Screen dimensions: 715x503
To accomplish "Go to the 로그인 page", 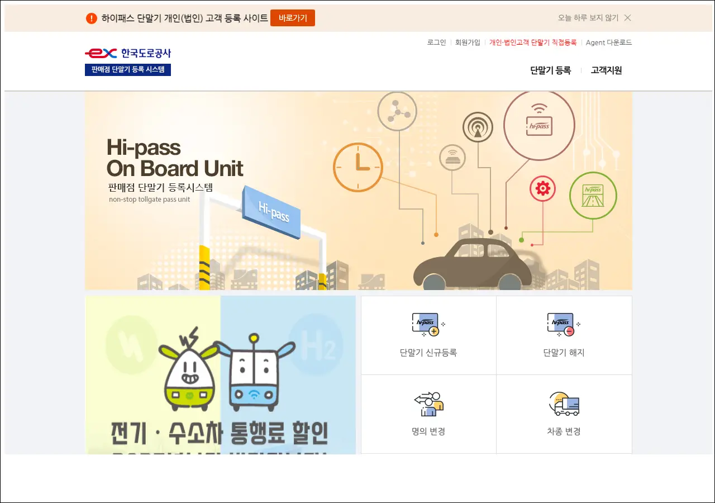I will click(x=436, y=42).
